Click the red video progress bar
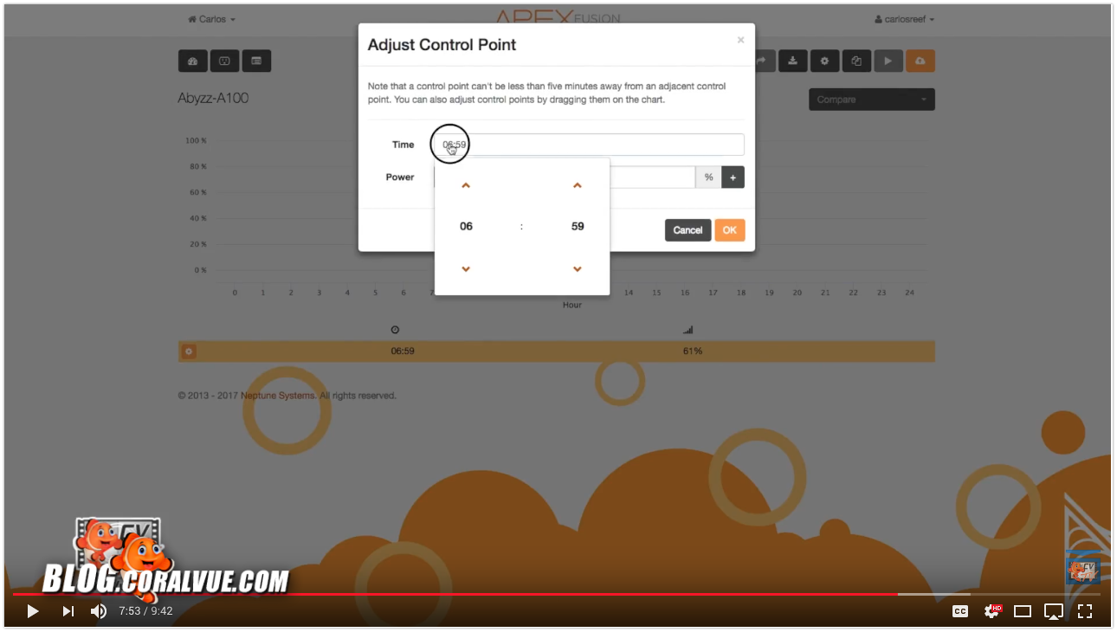1117x632 pixels. (x=433, y=594)
